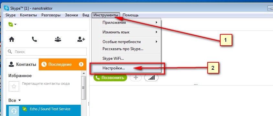The image size is (273, 116).
Task: Click the star favorites placeholder
Action: click(x=14, y=86)
